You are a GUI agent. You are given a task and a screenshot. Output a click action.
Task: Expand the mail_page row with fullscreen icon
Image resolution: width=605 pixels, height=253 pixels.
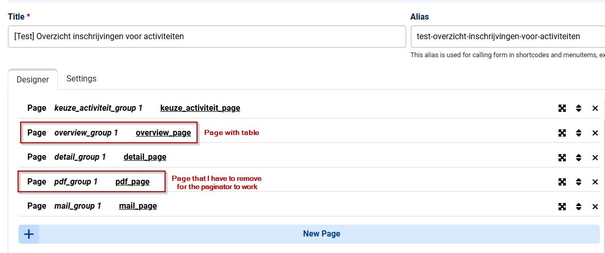[x=562, y=206]
